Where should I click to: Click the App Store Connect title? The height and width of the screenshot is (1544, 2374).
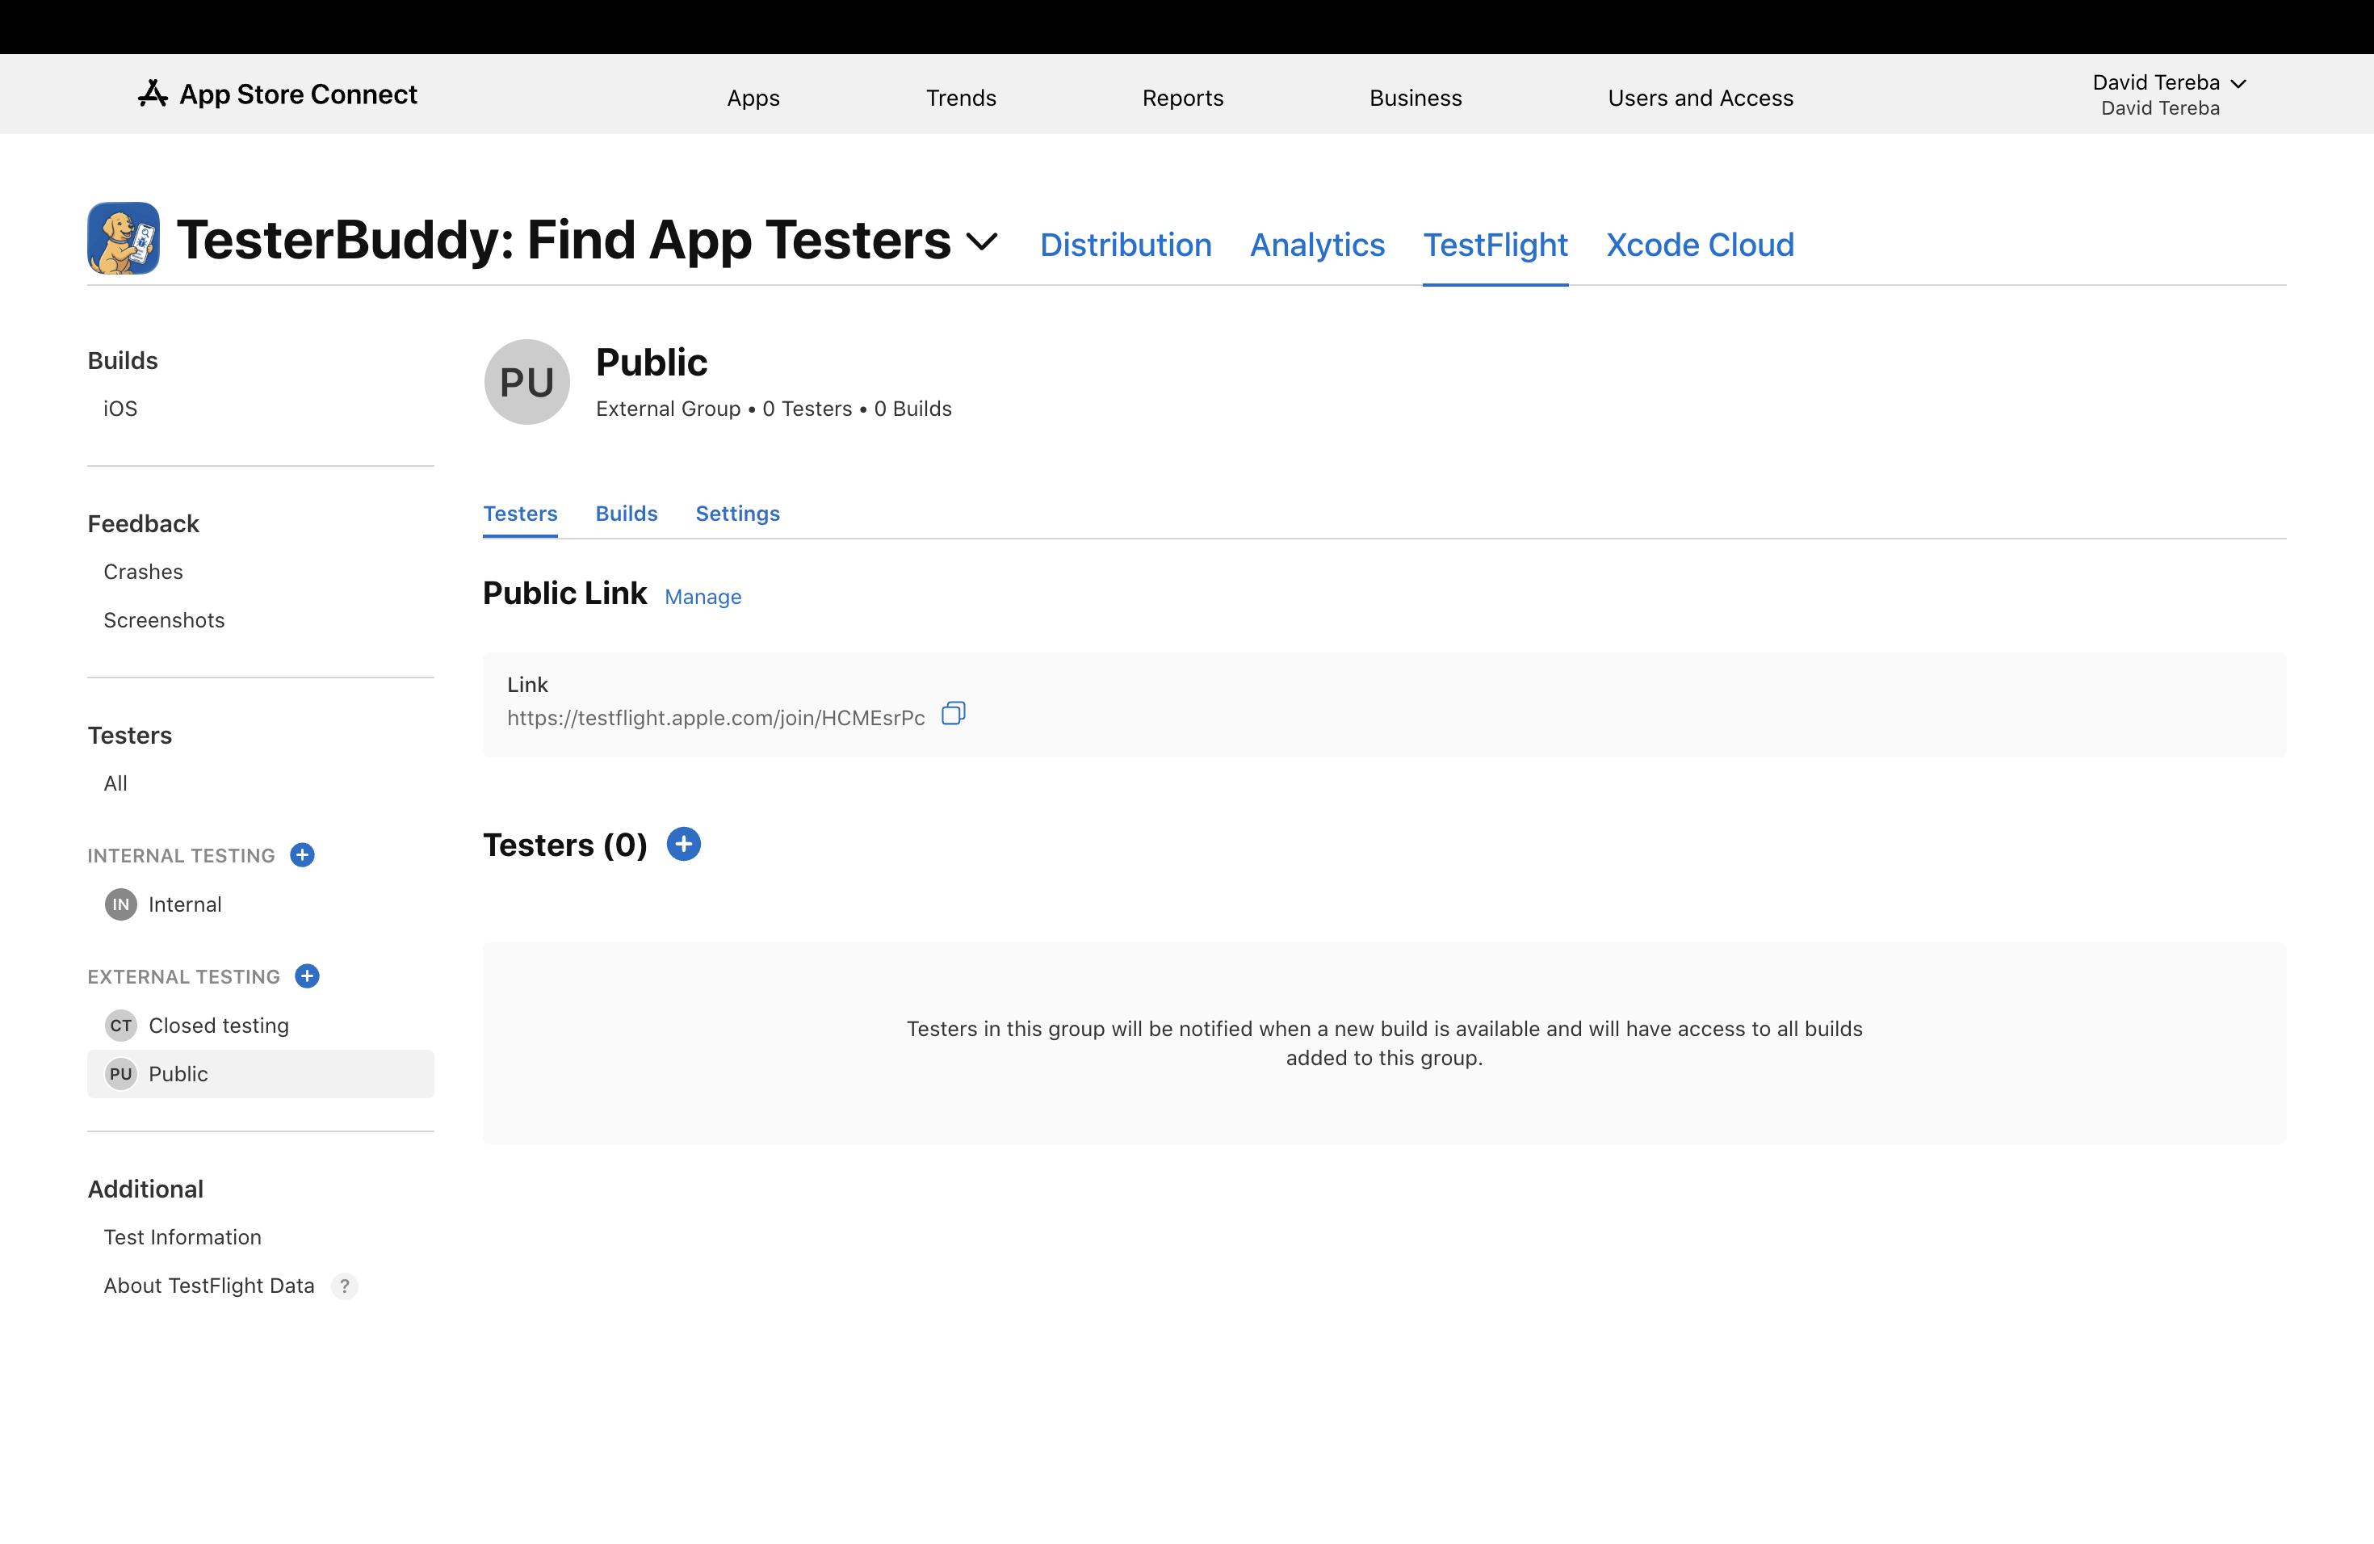[298, 94]
